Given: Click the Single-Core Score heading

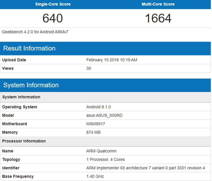Looking at the screenshot, I should pos(53,4).
